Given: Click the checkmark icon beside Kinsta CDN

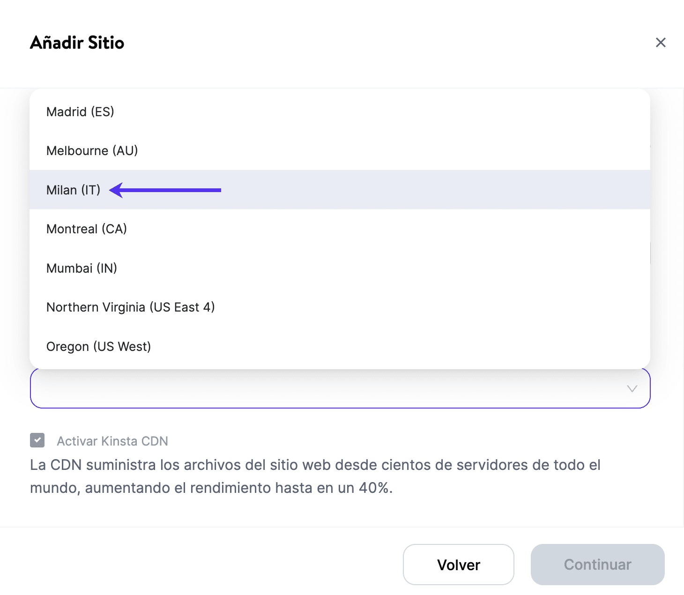Looking at the screenshot, I should [37, 440].
